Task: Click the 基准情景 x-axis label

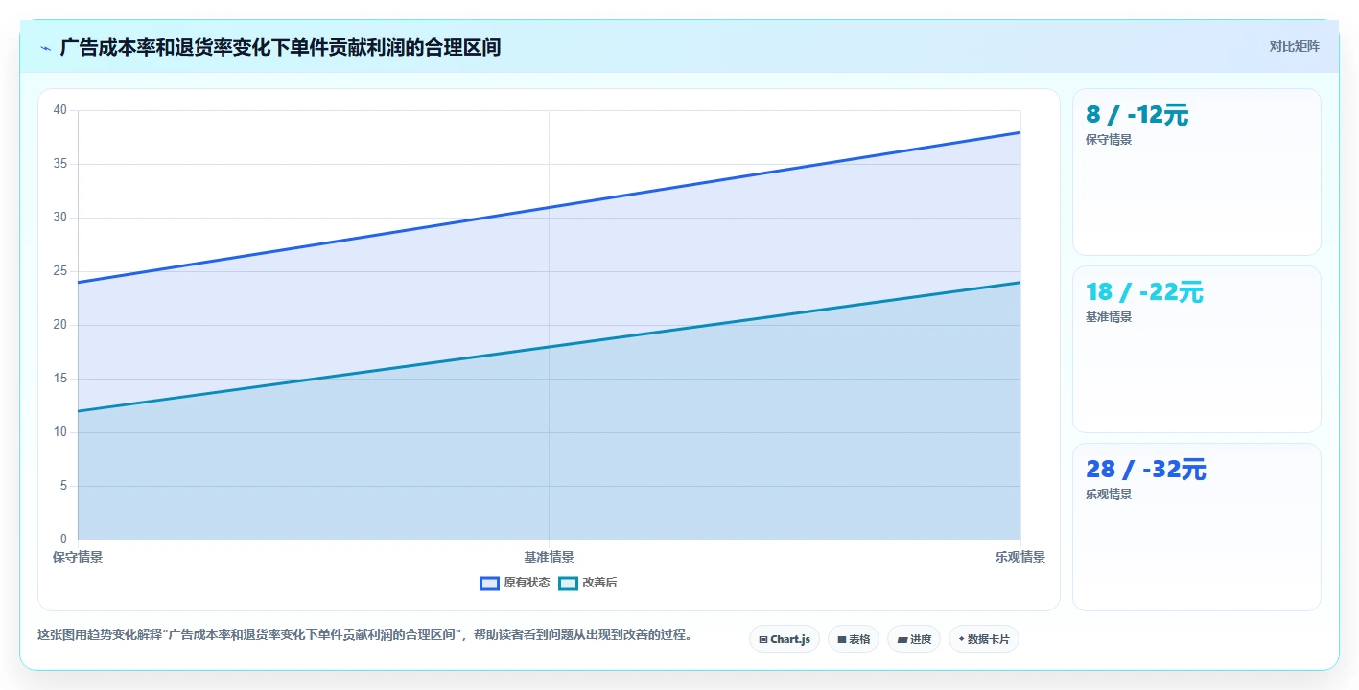Action: 549,557
